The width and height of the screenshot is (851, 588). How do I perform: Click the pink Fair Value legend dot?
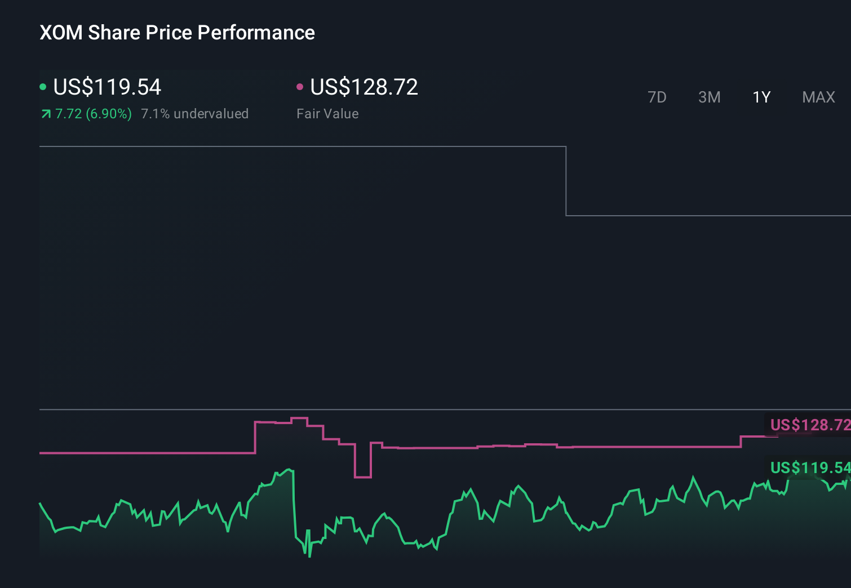[300, 86]
